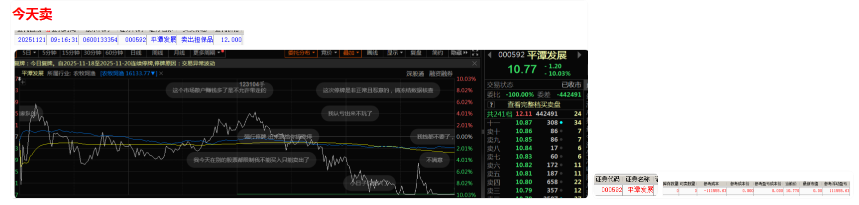The height and width of the screenshot is (205, 859).
Task: Switch chart to 30分钟 period
Action: 92,53
